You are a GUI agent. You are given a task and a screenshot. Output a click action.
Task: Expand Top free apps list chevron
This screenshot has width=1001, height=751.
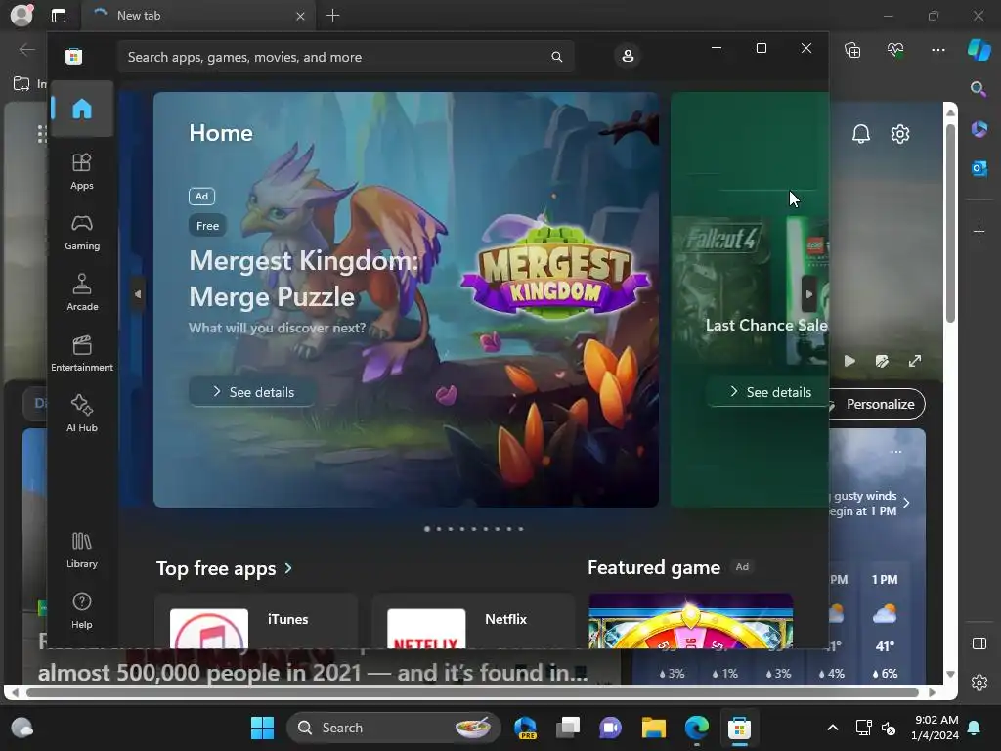[288, 568]
